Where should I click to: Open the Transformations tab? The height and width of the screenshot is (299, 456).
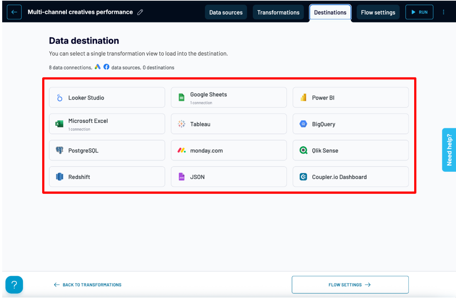point(278,12)
